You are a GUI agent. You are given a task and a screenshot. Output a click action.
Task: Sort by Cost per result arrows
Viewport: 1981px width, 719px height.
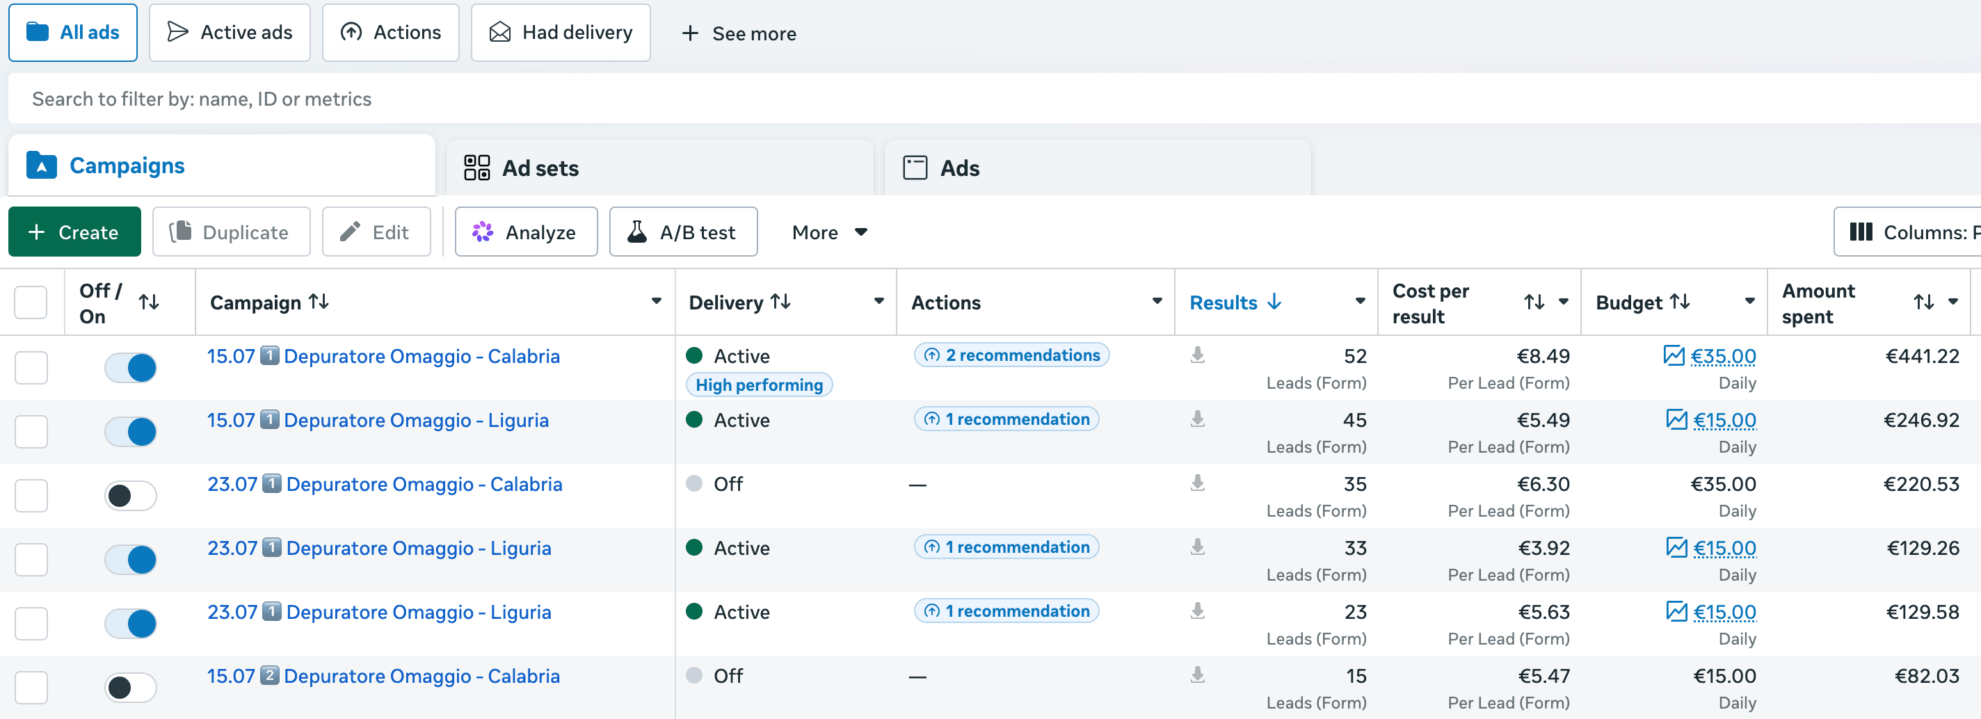click(1534, 302)
